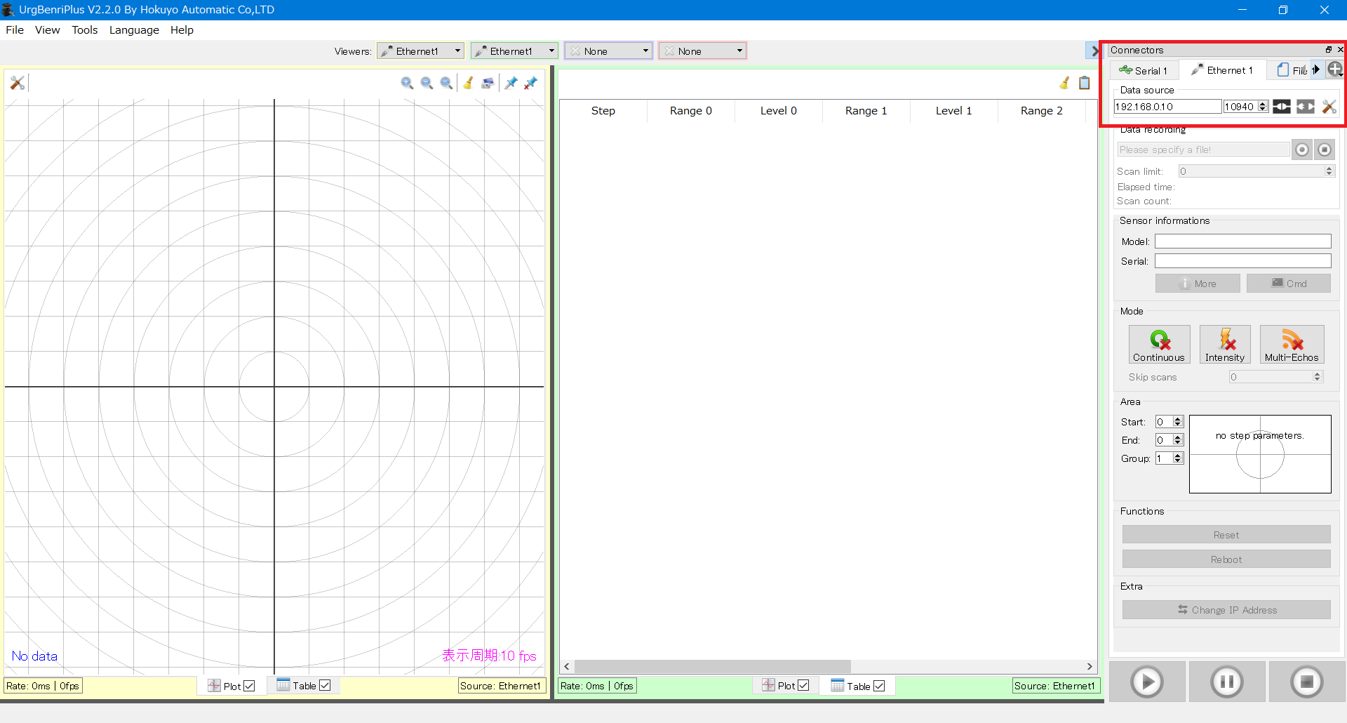Click the Cmd button
The width and height of the screenshot is (1347, 723).
pos(1289,284)
